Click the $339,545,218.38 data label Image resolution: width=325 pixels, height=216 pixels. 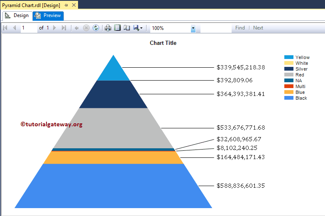click(241, 67)
